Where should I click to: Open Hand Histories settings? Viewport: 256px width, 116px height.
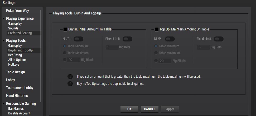click(x=17, y=96)
